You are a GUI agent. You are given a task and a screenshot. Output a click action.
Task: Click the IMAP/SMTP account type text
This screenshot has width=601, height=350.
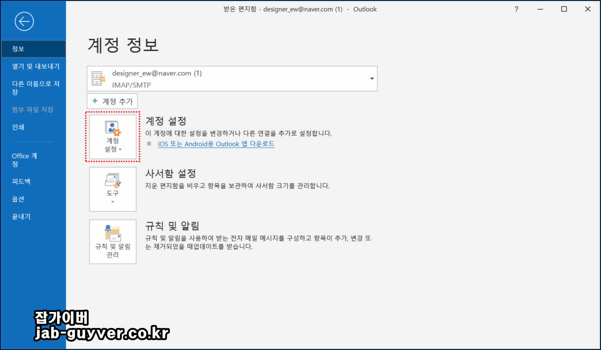click(x=132, y=85)
